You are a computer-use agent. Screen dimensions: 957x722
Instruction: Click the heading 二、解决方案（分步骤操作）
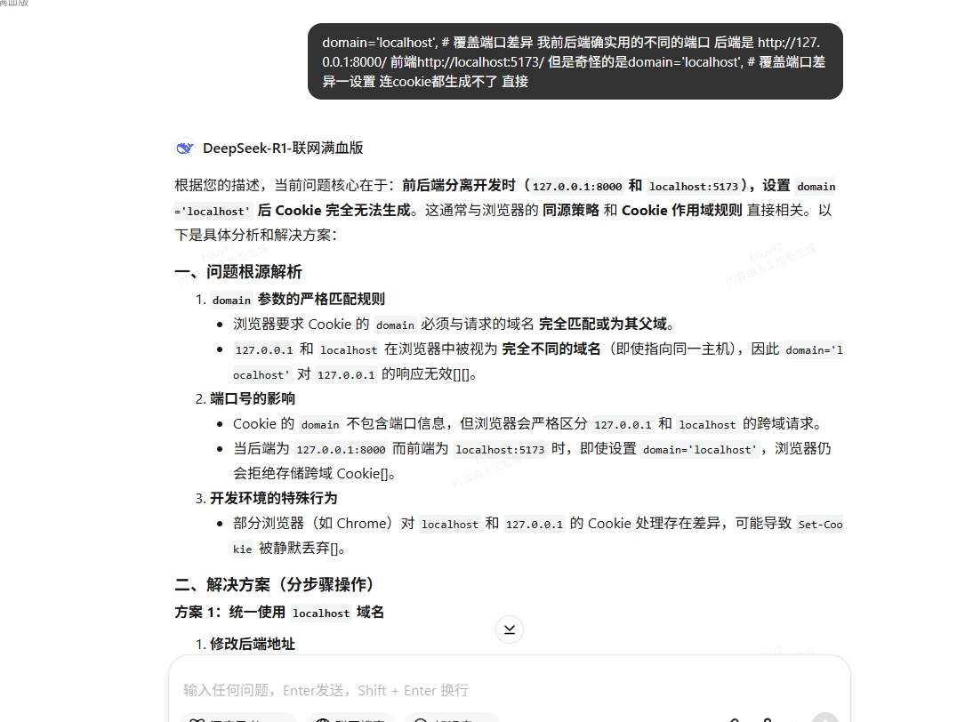coord(274,585)
